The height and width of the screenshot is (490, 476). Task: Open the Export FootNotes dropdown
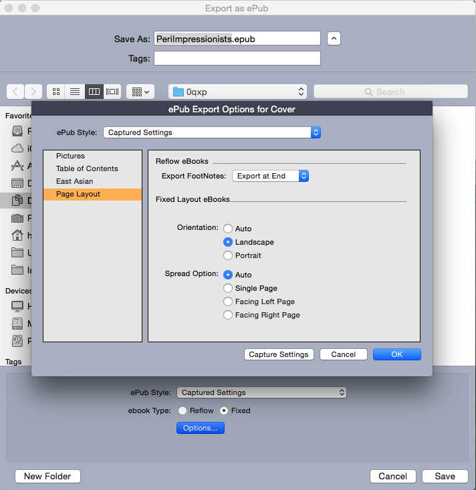coord(270,176)
